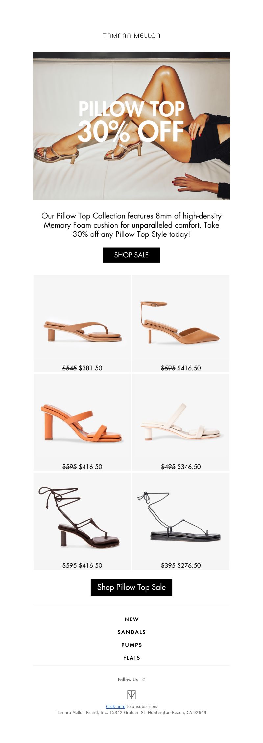Image resolution: width=263 pixels, height=743 pixels.
Task: Open the Pillow Top 30% Off banner
Action: 131,126
